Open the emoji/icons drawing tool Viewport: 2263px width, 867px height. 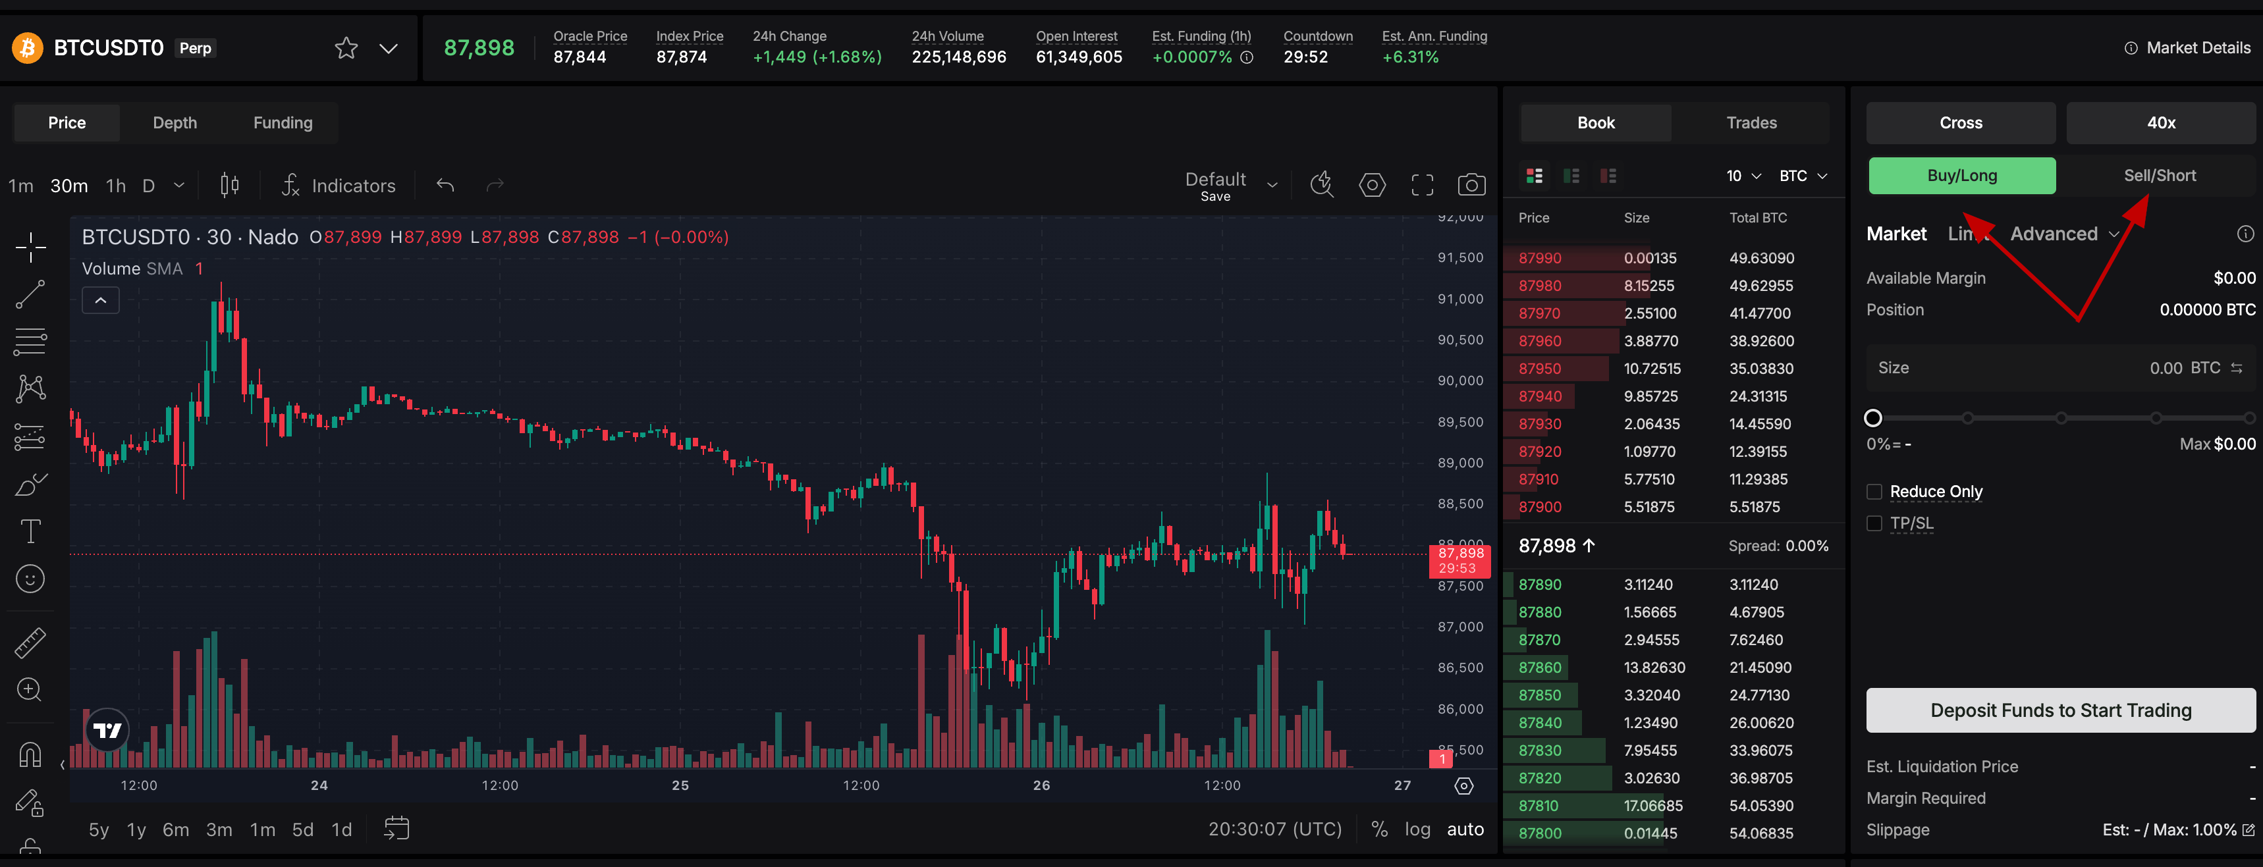[x=31, y=579]
